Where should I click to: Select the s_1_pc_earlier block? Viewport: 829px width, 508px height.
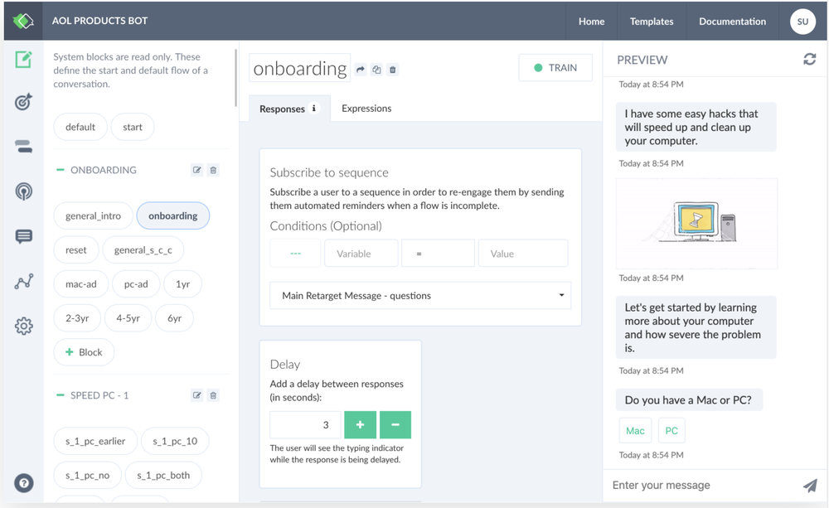coord(95,441)
